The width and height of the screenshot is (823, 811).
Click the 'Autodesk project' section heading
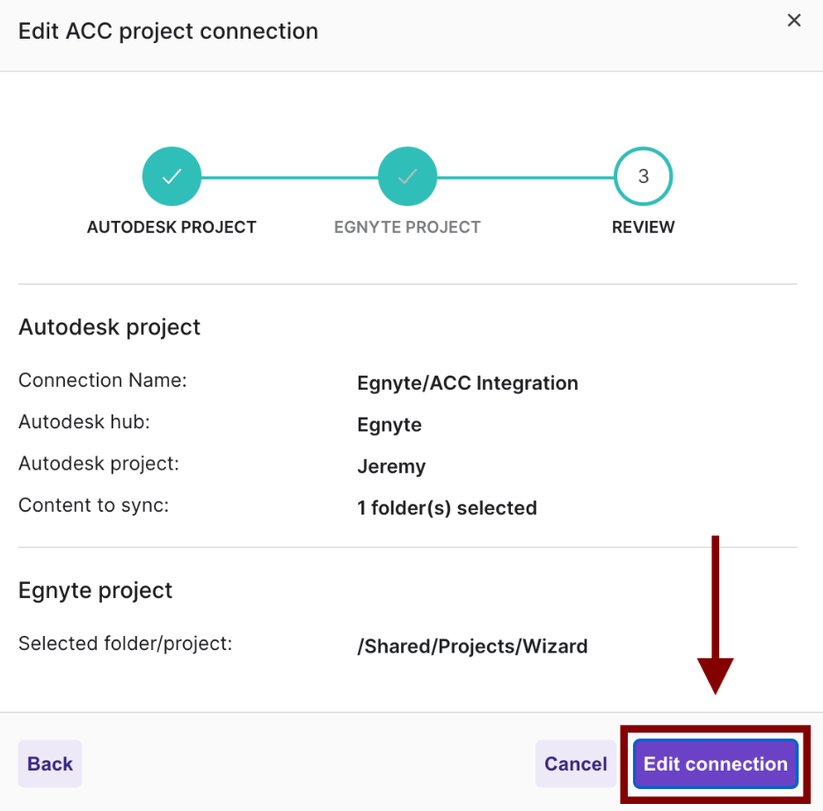point(110,327)
